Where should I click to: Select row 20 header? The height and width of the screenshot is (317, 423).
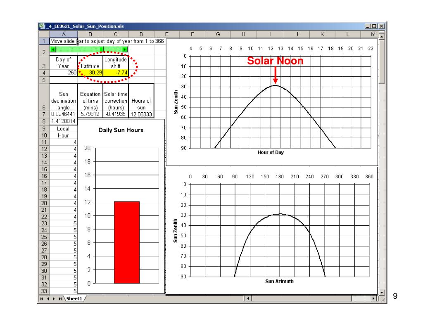(44, 203)
